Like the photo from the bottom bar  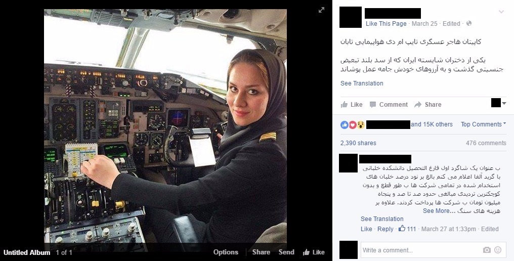pos(314,252)
